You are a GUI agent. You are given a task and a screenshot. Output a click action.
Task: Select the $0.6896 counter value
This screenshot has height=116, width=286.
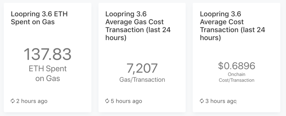[236, 66]
